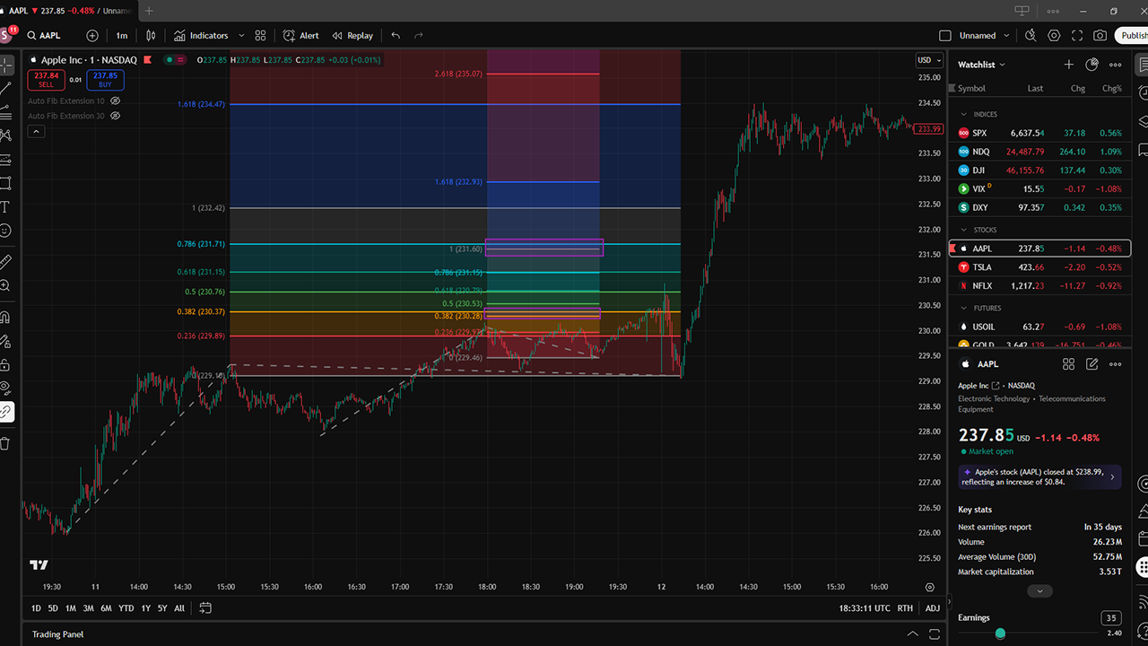
Task: Click the undo arrow in the toolbar
Action: (x=396, y=36)
